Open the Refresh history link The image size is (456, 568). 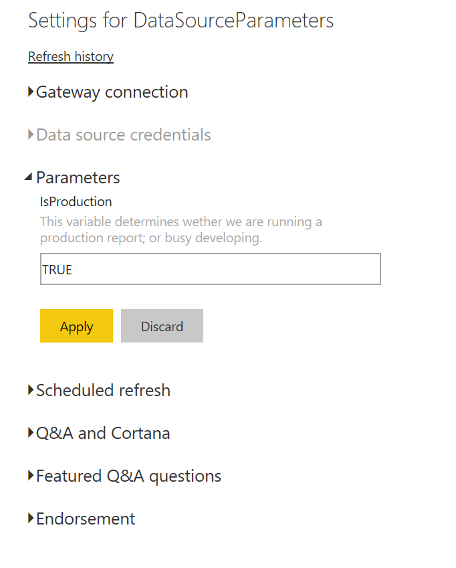pos(71,56)
